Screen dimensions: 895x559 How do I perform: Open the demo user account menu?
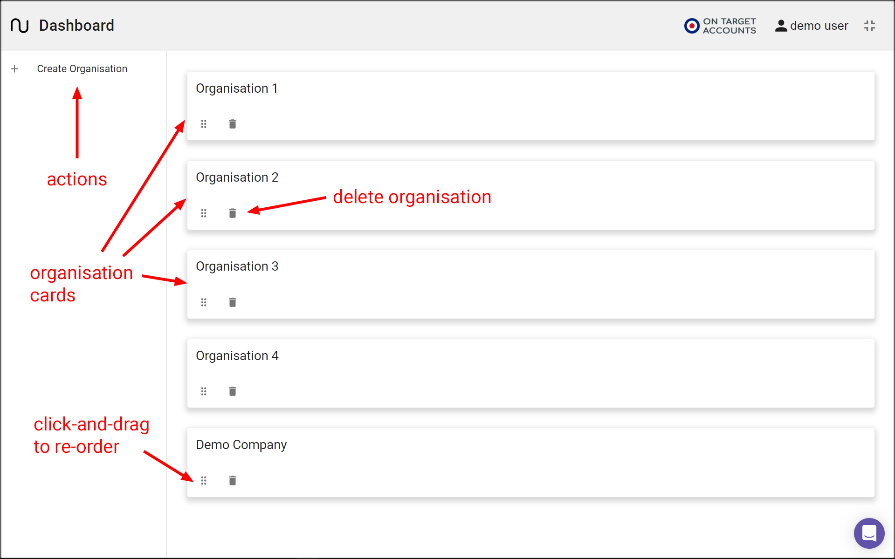click(x=812, y=26)
